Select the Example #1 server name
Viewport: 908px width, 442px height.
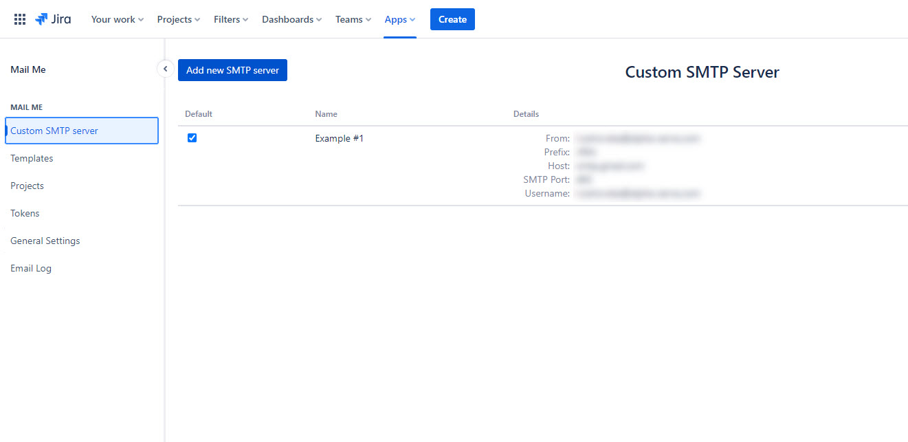point(340,138)
